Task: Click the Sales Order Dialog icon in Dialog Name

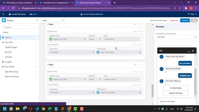Action: (98, 52)
